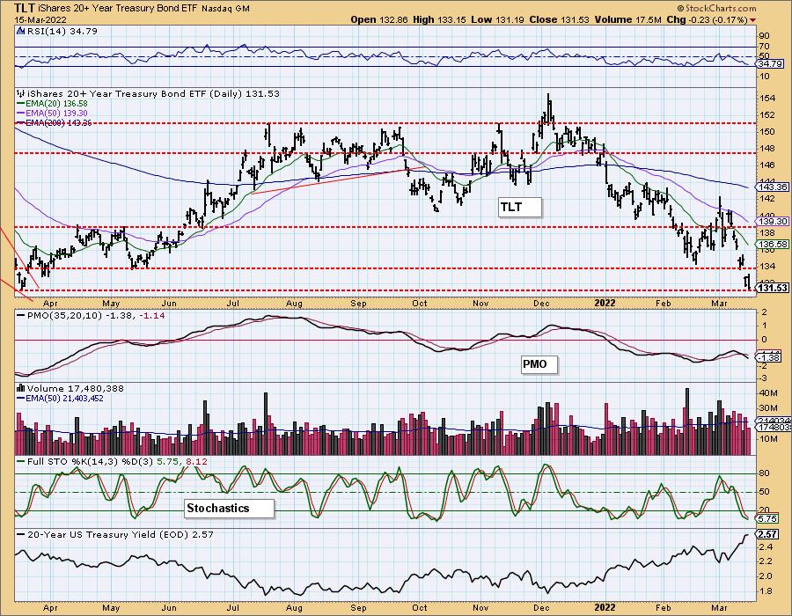Click the Stochastics annotation box
Viewport: 792px width, 616px height.
coord(230,508)
